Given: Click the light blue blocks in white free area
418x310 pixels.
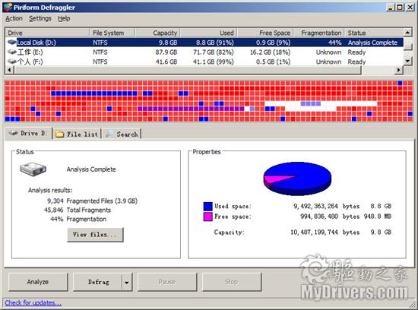Looking at the screenshot, I should [311, 103].
